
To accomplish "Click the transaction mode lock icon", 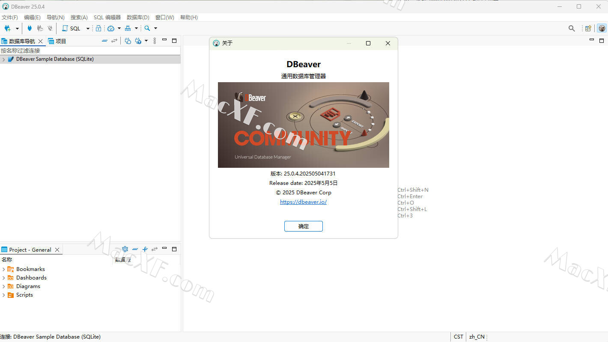I will point(98,28).
